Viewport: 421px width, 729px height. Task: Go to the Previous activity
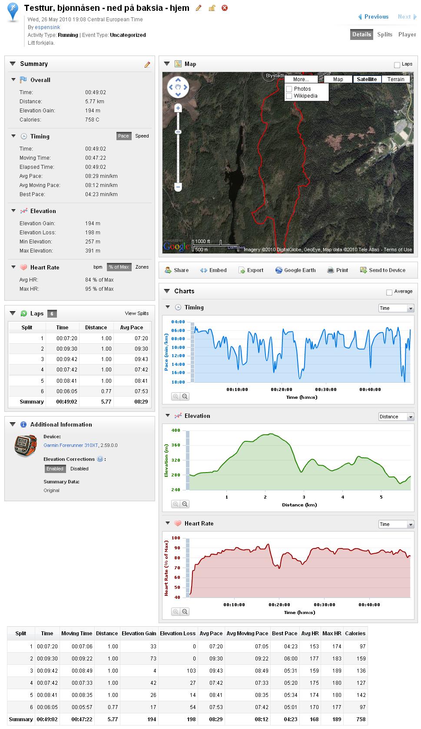click(373, 16)
